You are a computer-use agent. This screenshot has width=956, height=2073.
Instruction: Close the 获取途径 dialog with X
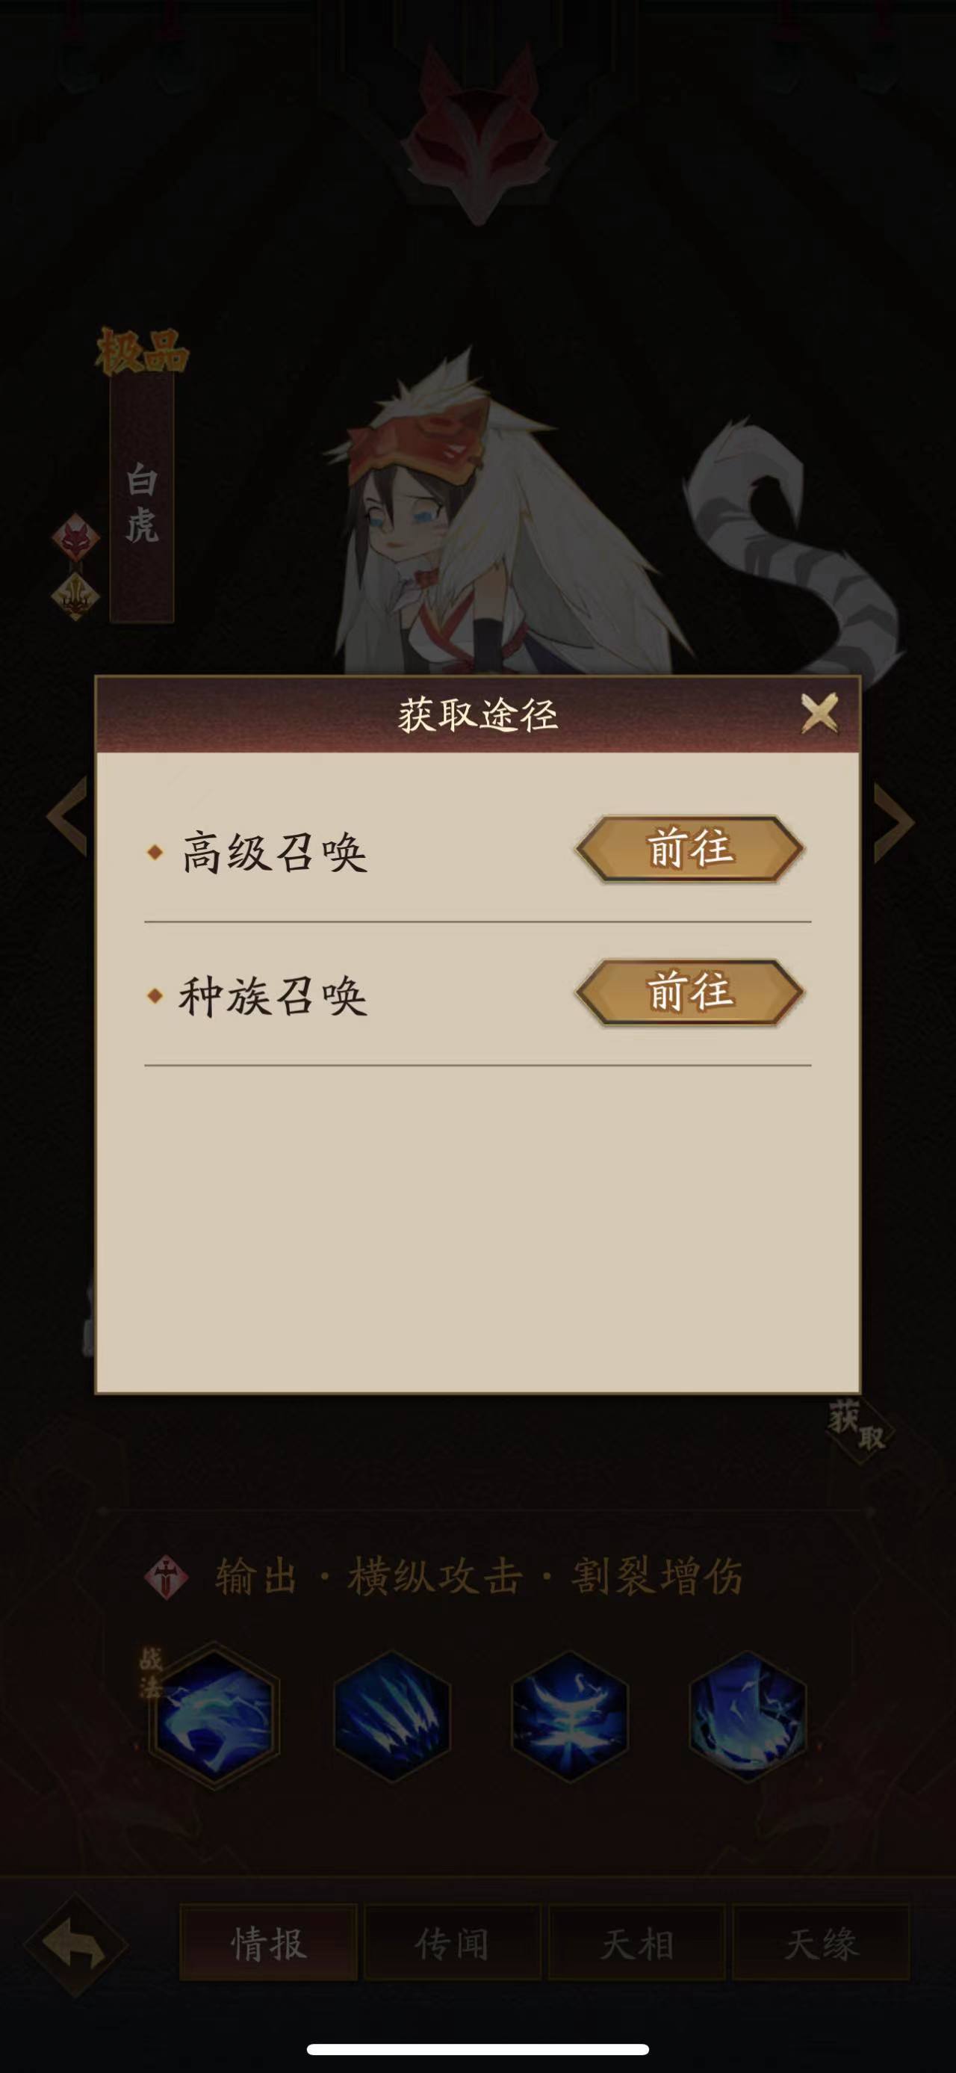click(819, 713)
